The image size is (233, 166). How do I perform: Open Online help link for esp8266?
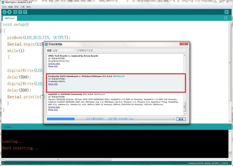(54, 107)
